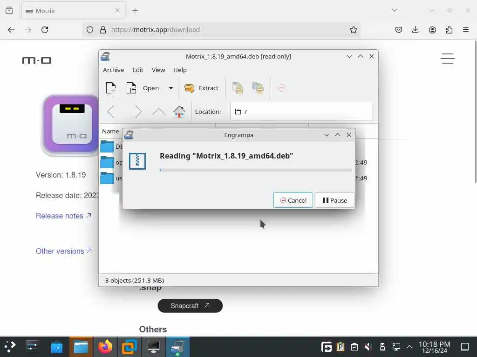Minimize the Motrix deb archive window chevron
This screenshot has width=477, height=357.
(349, 56)
